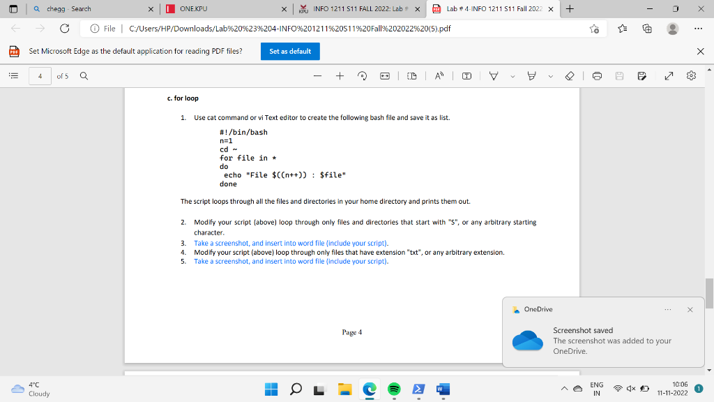Open the 'Take a screenshot' link in step 3
This screenshot has width=714, height=402.
pos(223,242)
